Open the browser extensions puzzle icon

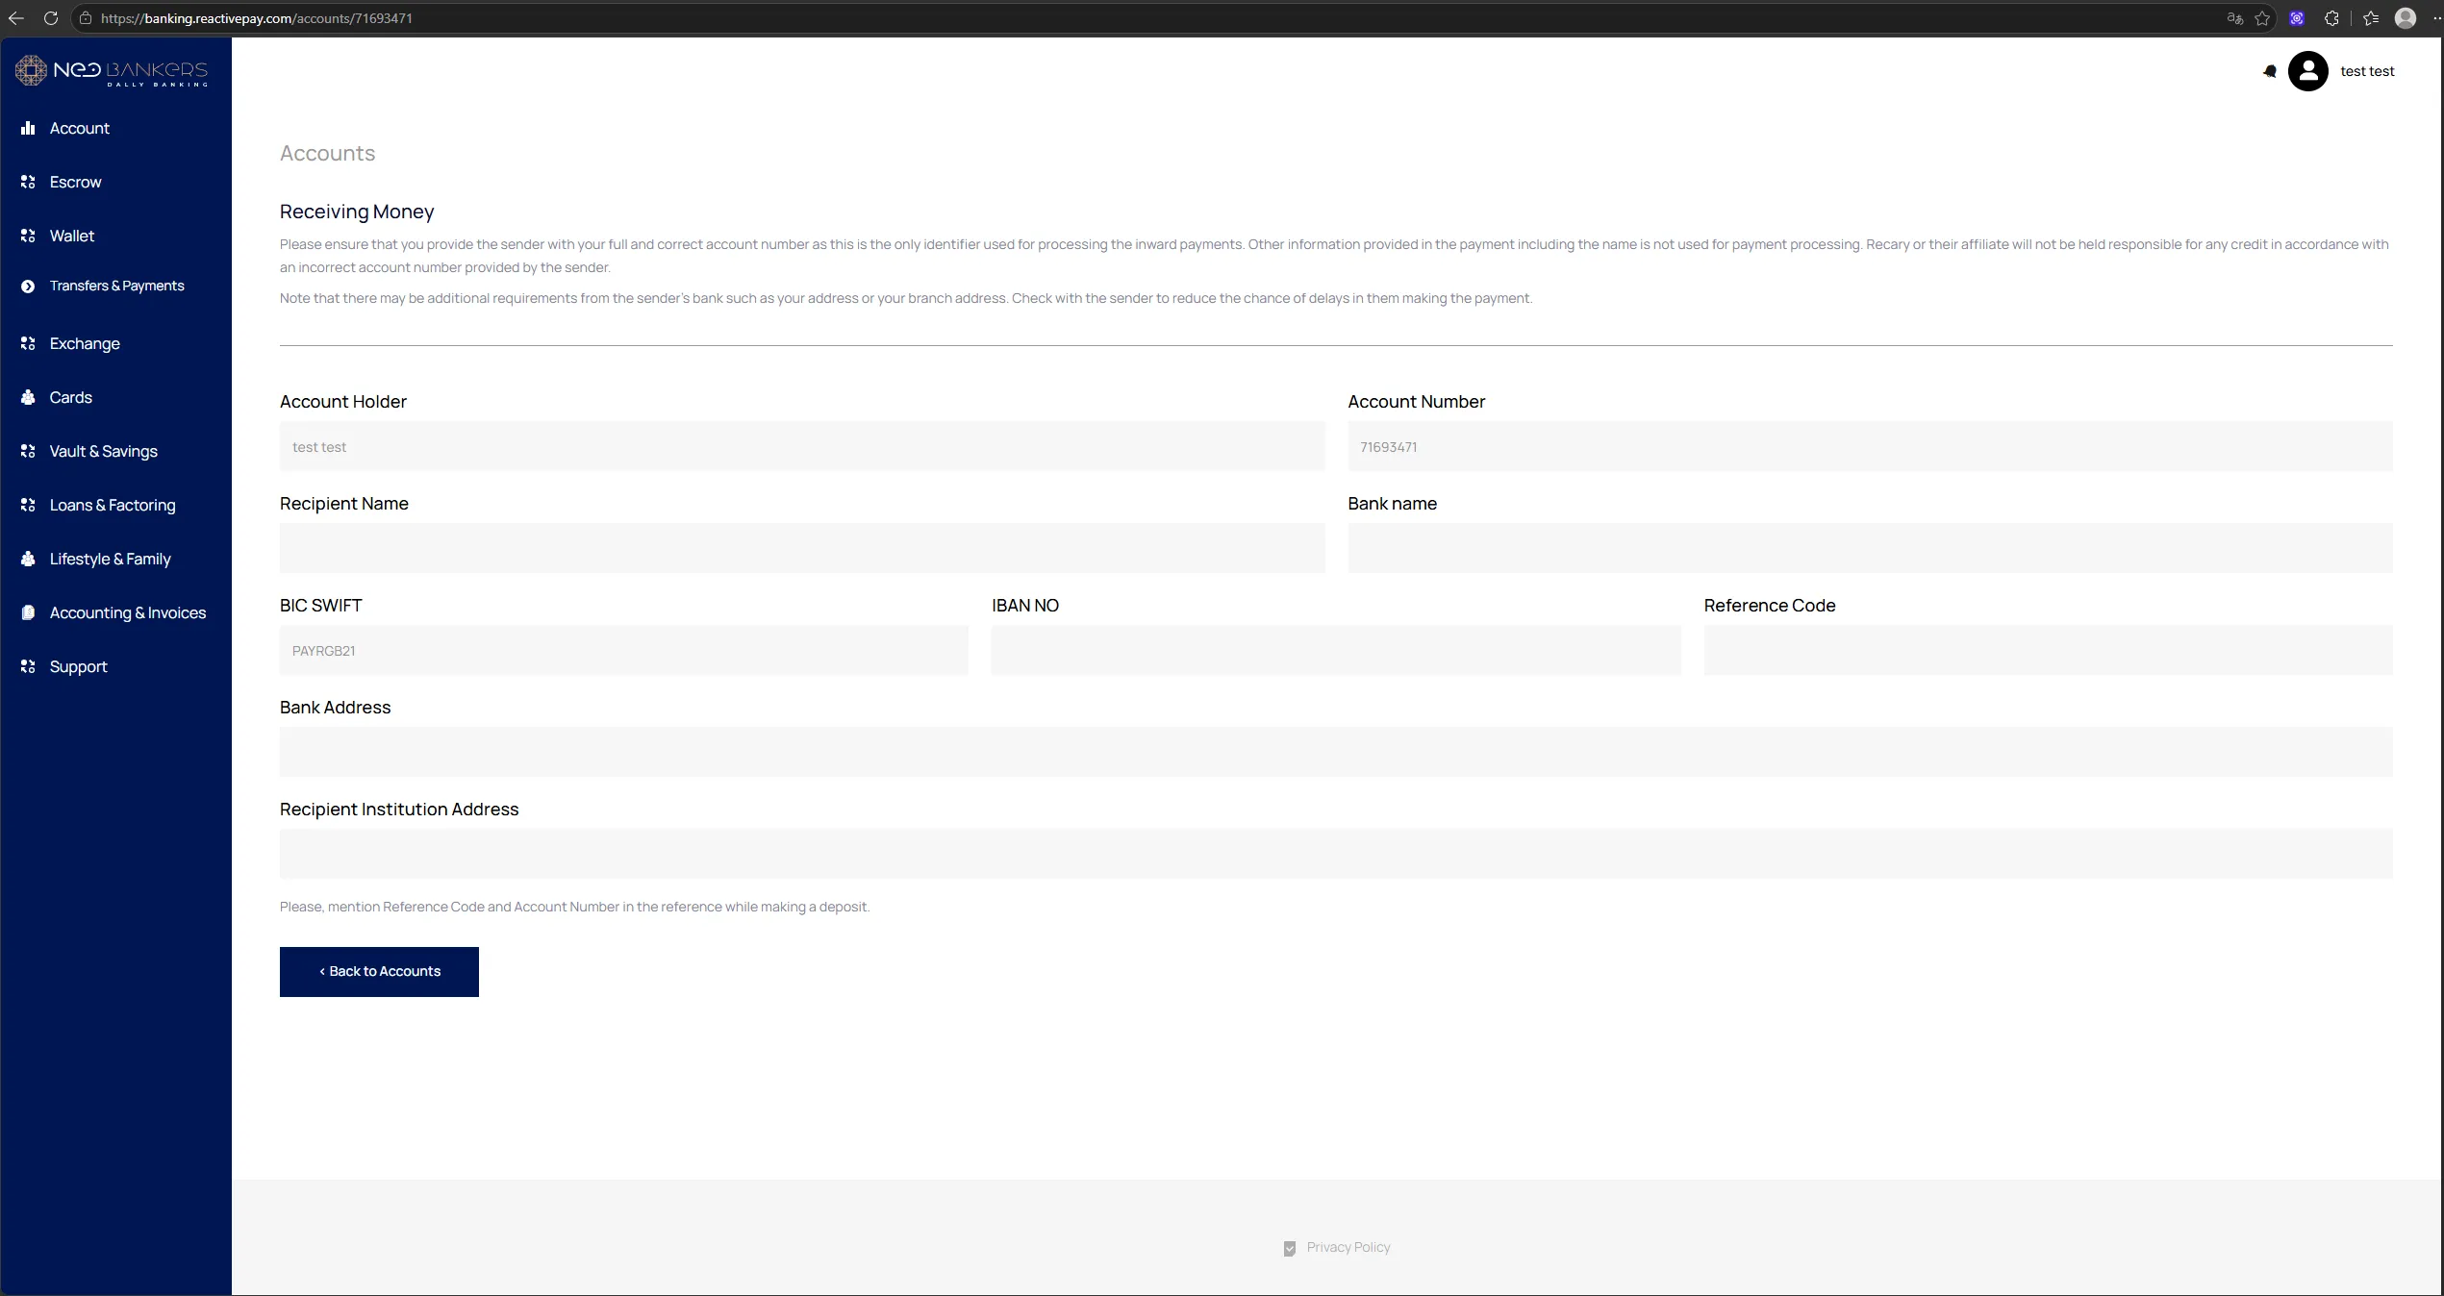pos(2331,18)
